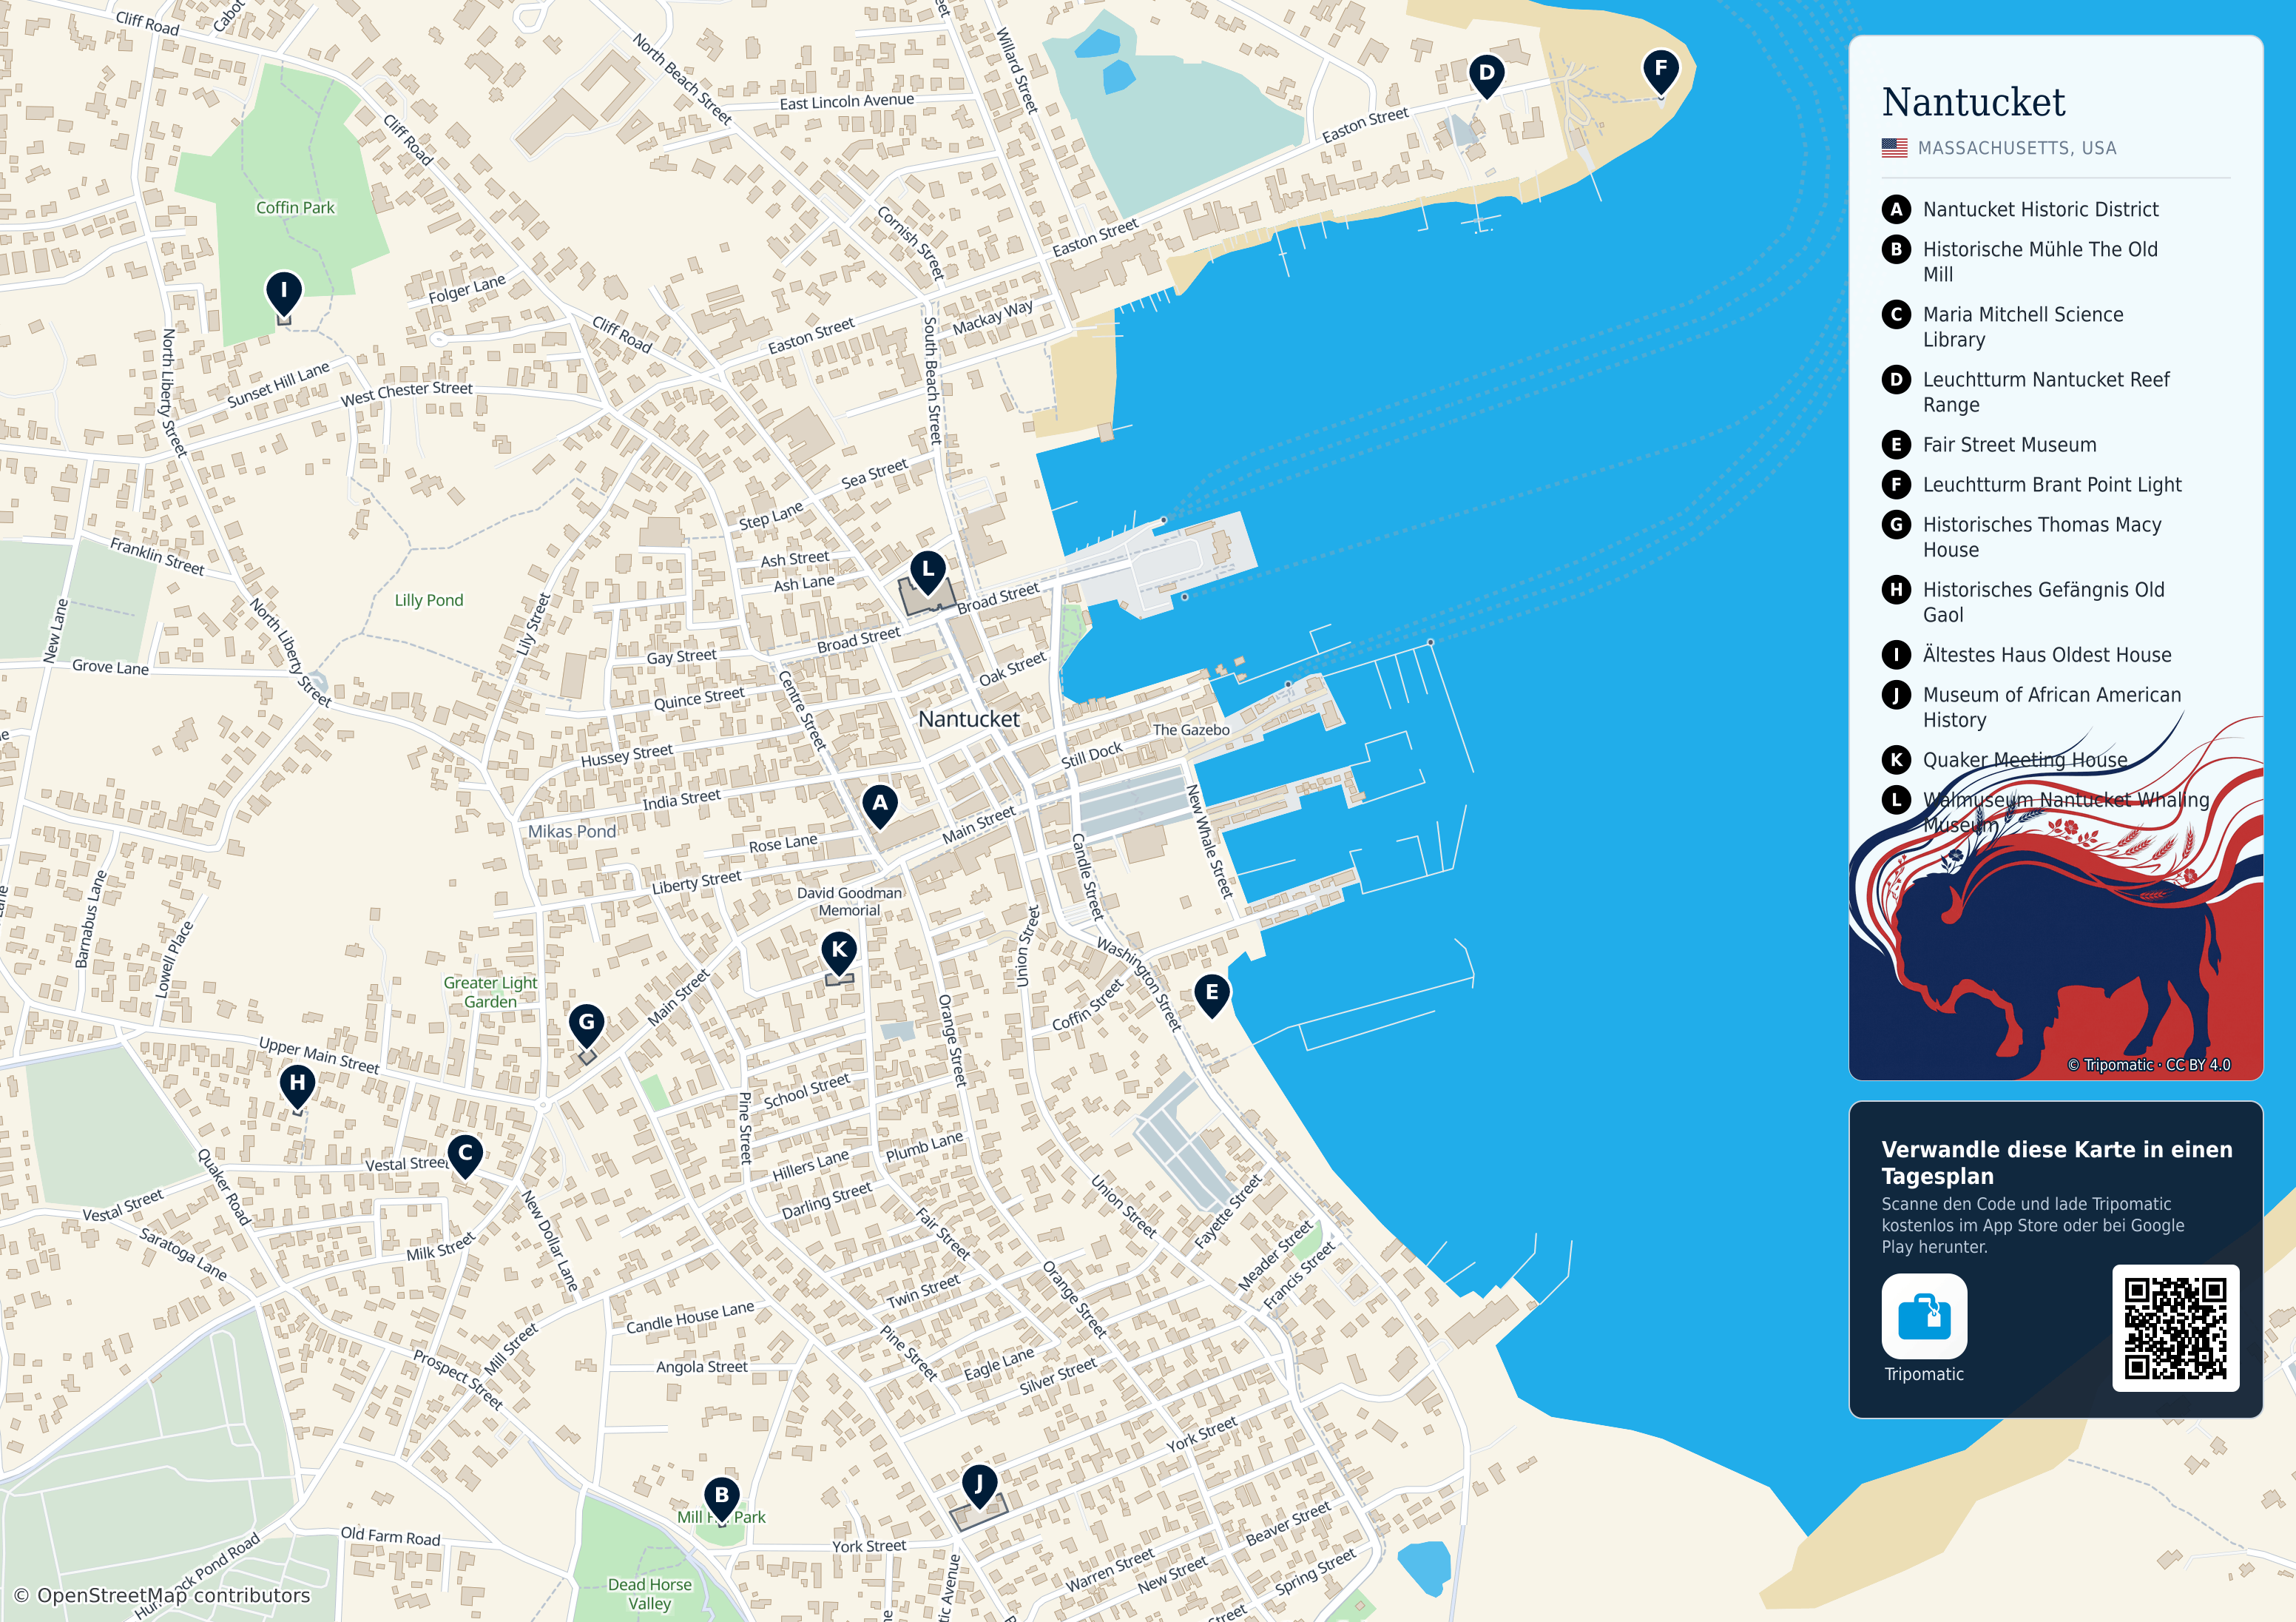2296x1622 pixels.
Task: Select 'Maria Mitchell Science Library' legend entry
Action: [2023, 326]
